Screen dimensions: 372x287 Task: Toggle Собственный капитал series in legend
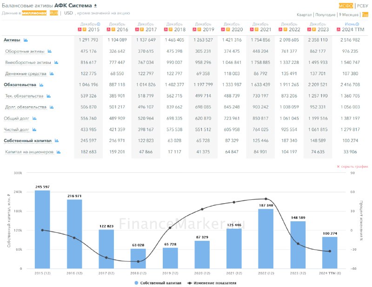pos(158,283)
